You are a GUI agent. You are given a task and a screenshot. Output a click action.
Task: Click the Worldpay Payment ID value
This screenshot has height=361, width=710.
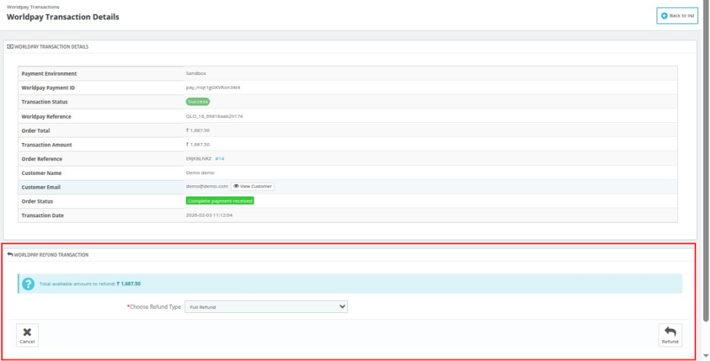tap(213, 87)
